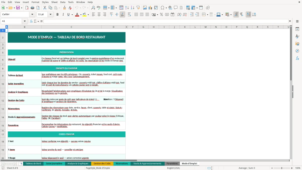Viewport: 302px width, 170px height.
Task: Click the sidebar settings menu button
Action: 297,21
